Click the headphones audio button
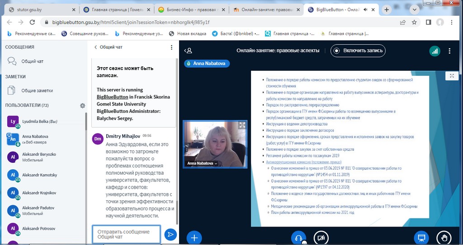This screenshot has height=245, width=463. (x=298, y=238)
